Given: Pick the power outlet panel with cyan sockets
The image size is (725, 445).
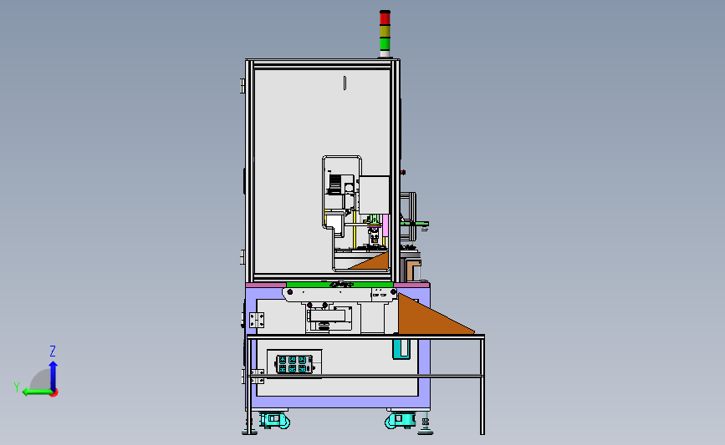Looking at the screenshot, I should click(294, 364).
